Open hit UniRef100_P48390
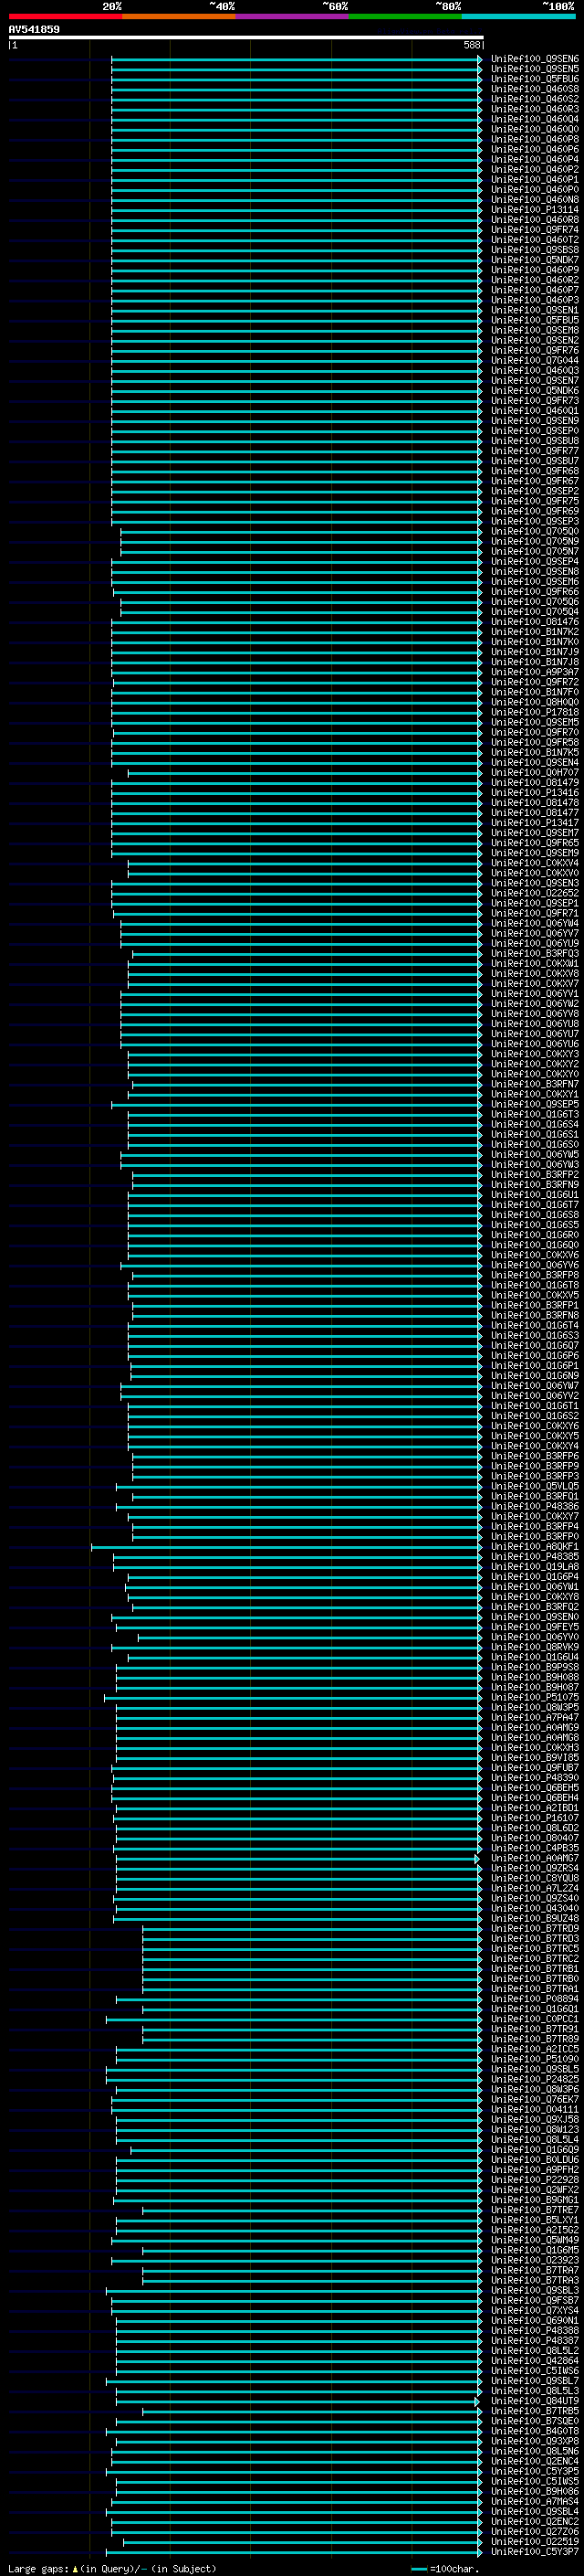This screenshot has height=2576, width=584. tap(534, 1777)
